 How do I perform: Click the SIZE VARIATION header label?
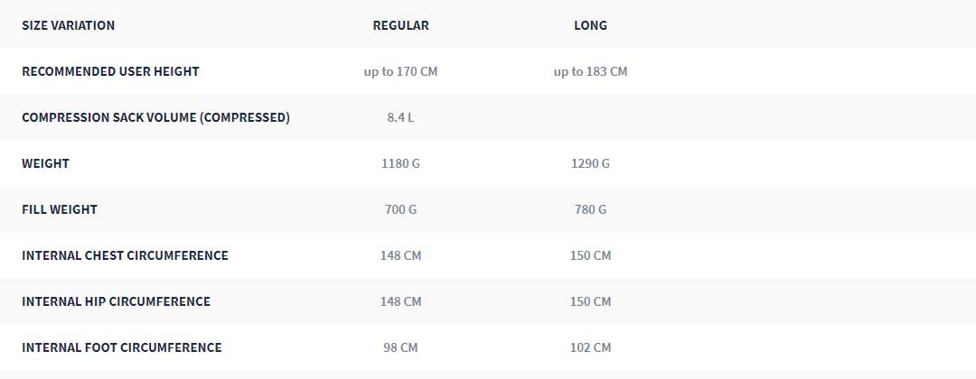pos(69,25)
